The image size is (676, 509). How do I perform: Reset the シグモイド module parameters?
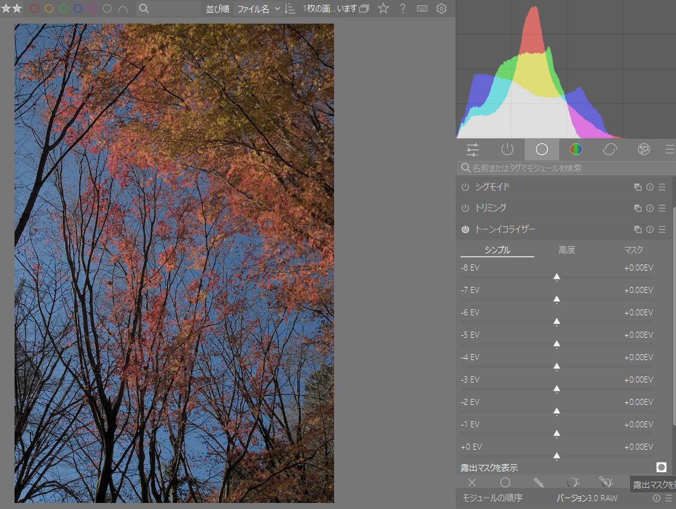650,187
